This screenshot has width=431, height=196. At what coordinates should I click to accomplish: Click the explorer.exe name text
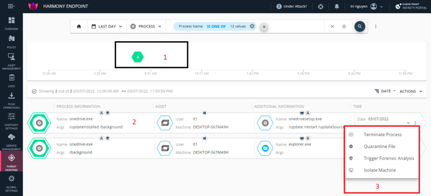pyautogui.click(x=300, y=144)
